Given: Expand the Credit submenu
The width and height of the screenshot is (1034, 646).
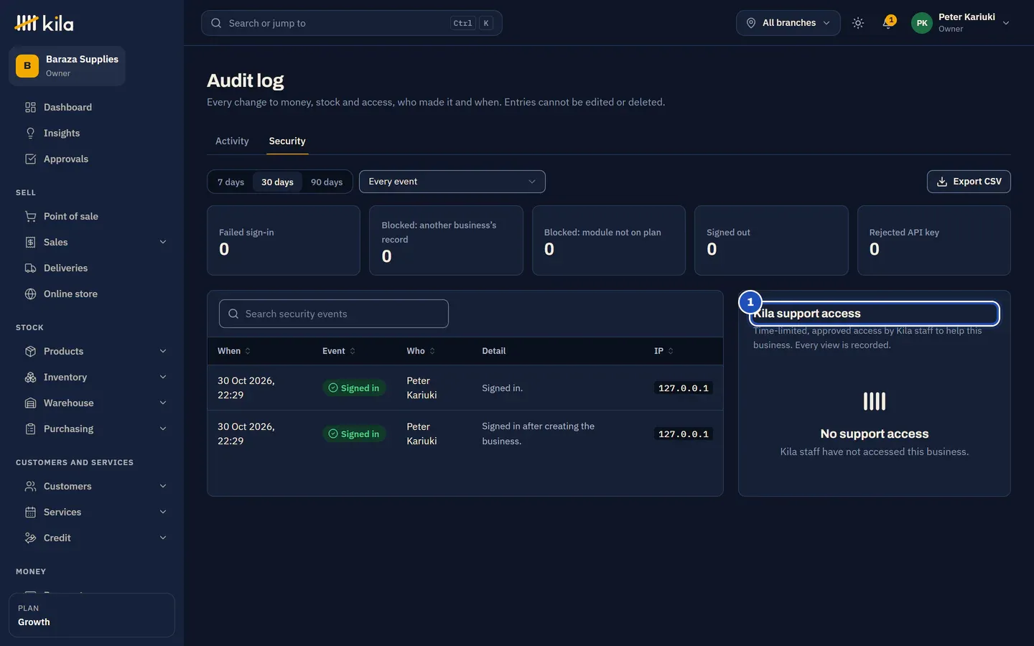Looking at the screenshot, I should pyautogui.click(x=163, y=538).
